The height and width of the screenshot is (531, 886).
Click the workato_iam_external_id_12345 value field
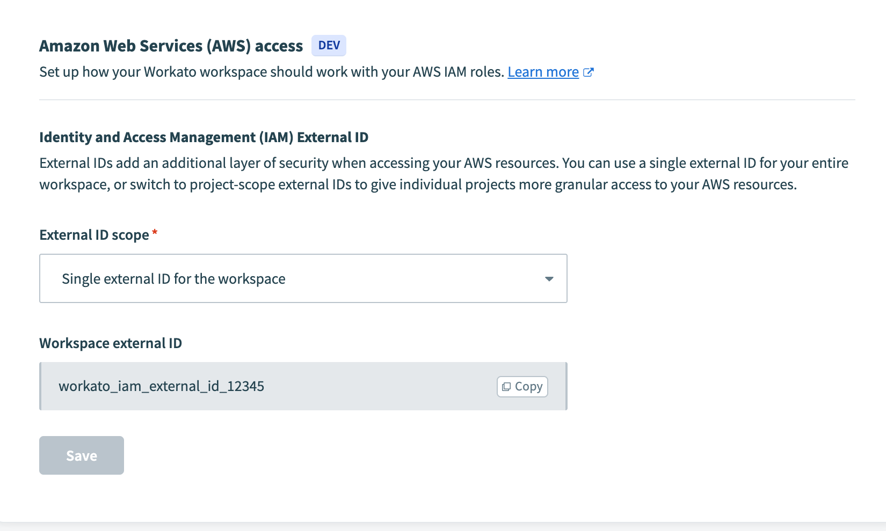303,386
